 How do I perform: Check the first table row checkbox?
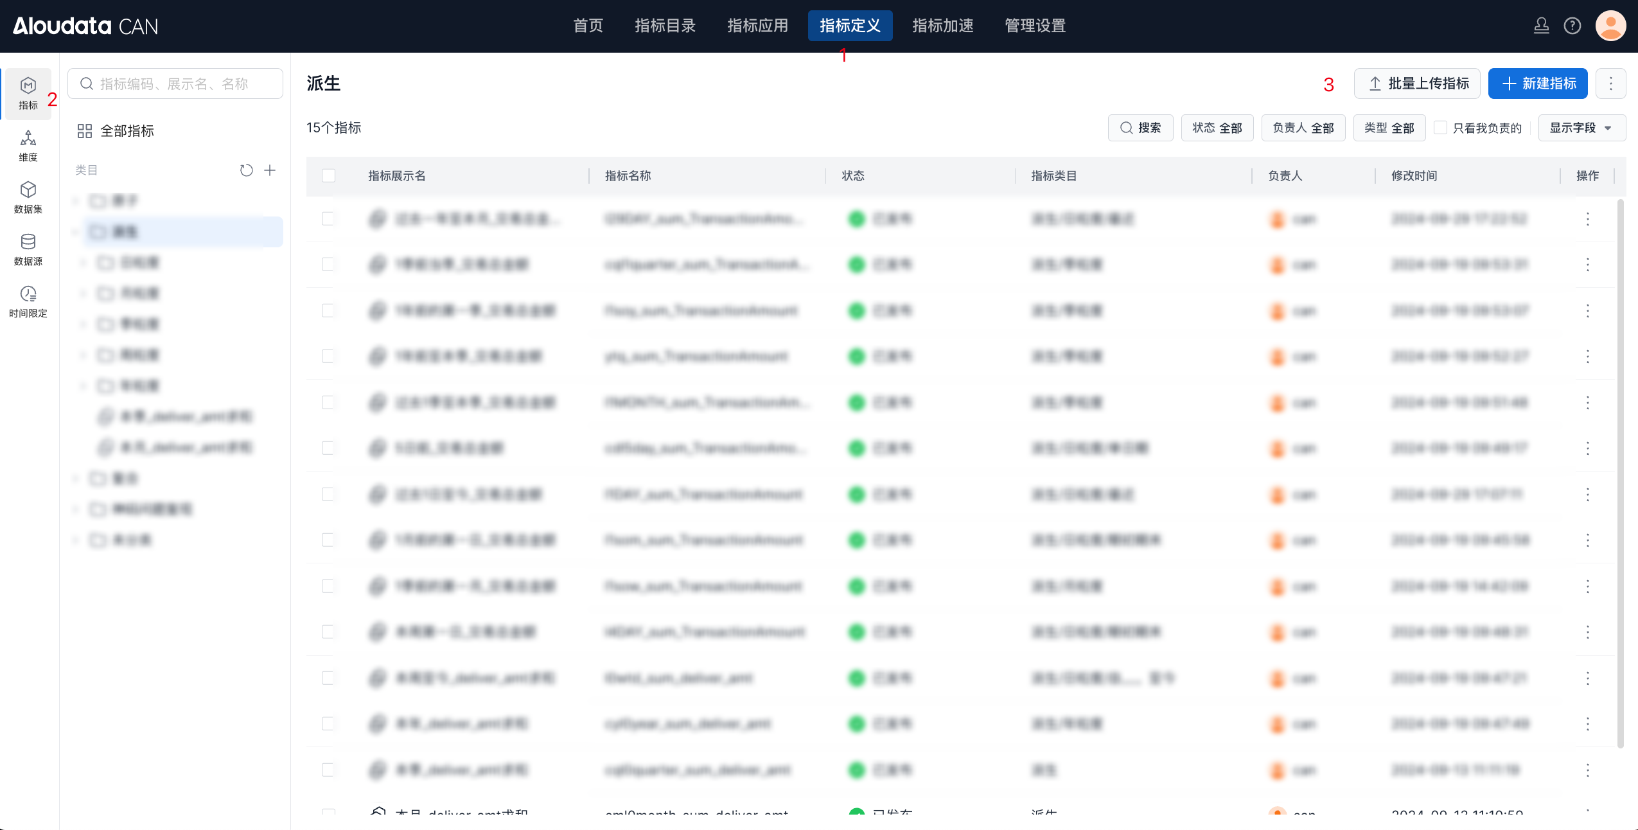pyautogui.click(x=328, y=218)
